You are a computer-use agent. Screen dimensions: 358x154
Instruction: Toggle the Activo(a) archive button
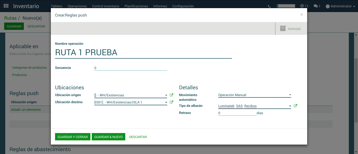(x=290, y=29)
